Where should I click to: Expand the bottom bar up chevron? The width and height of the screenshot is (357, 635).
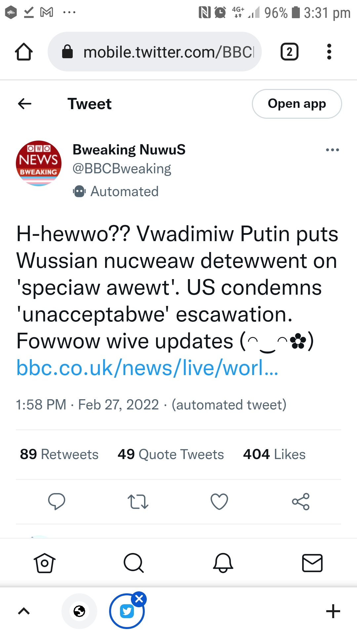(x=24, y=611)
